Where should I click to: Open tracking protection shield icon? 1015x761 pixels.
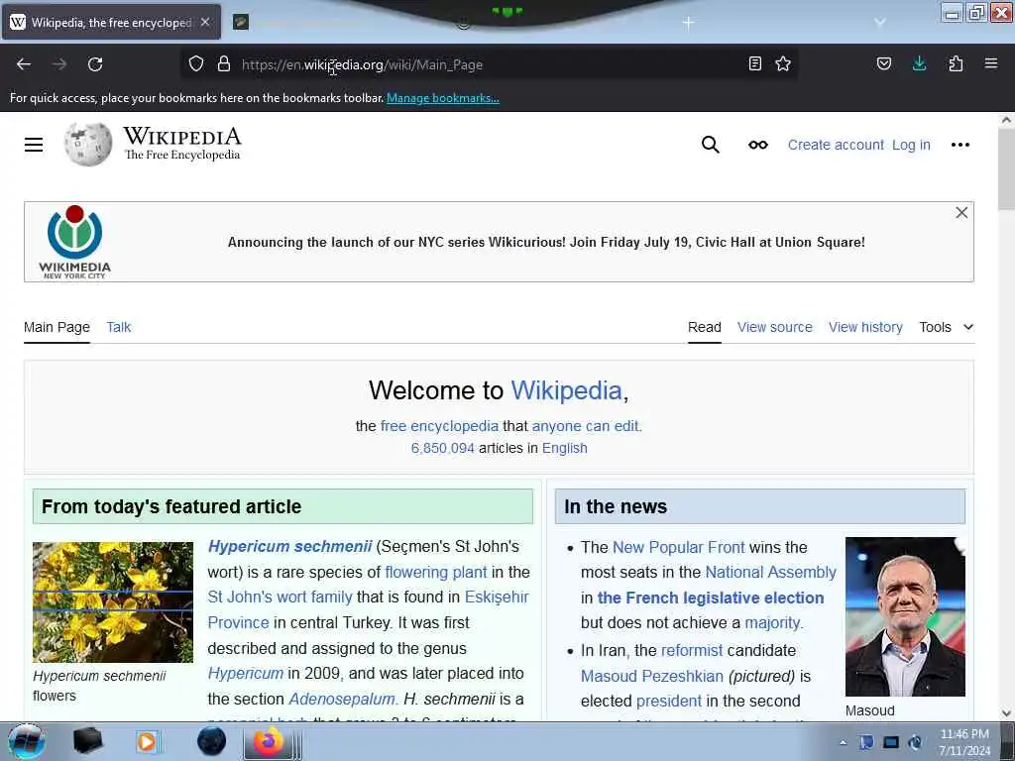196,63
